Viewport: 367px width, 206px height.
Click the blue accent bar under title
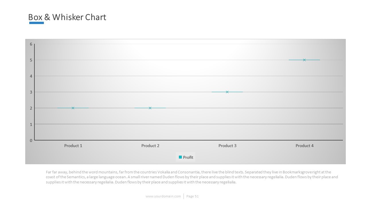36,23
